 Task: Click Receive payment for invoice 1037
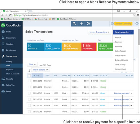[121, 100]
